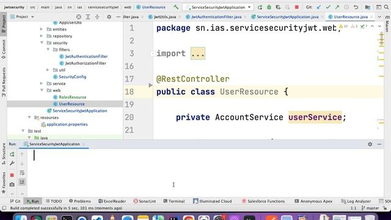Open TODO tool window
The height and width of the screenshot is (220, 391).
(54, 201)
